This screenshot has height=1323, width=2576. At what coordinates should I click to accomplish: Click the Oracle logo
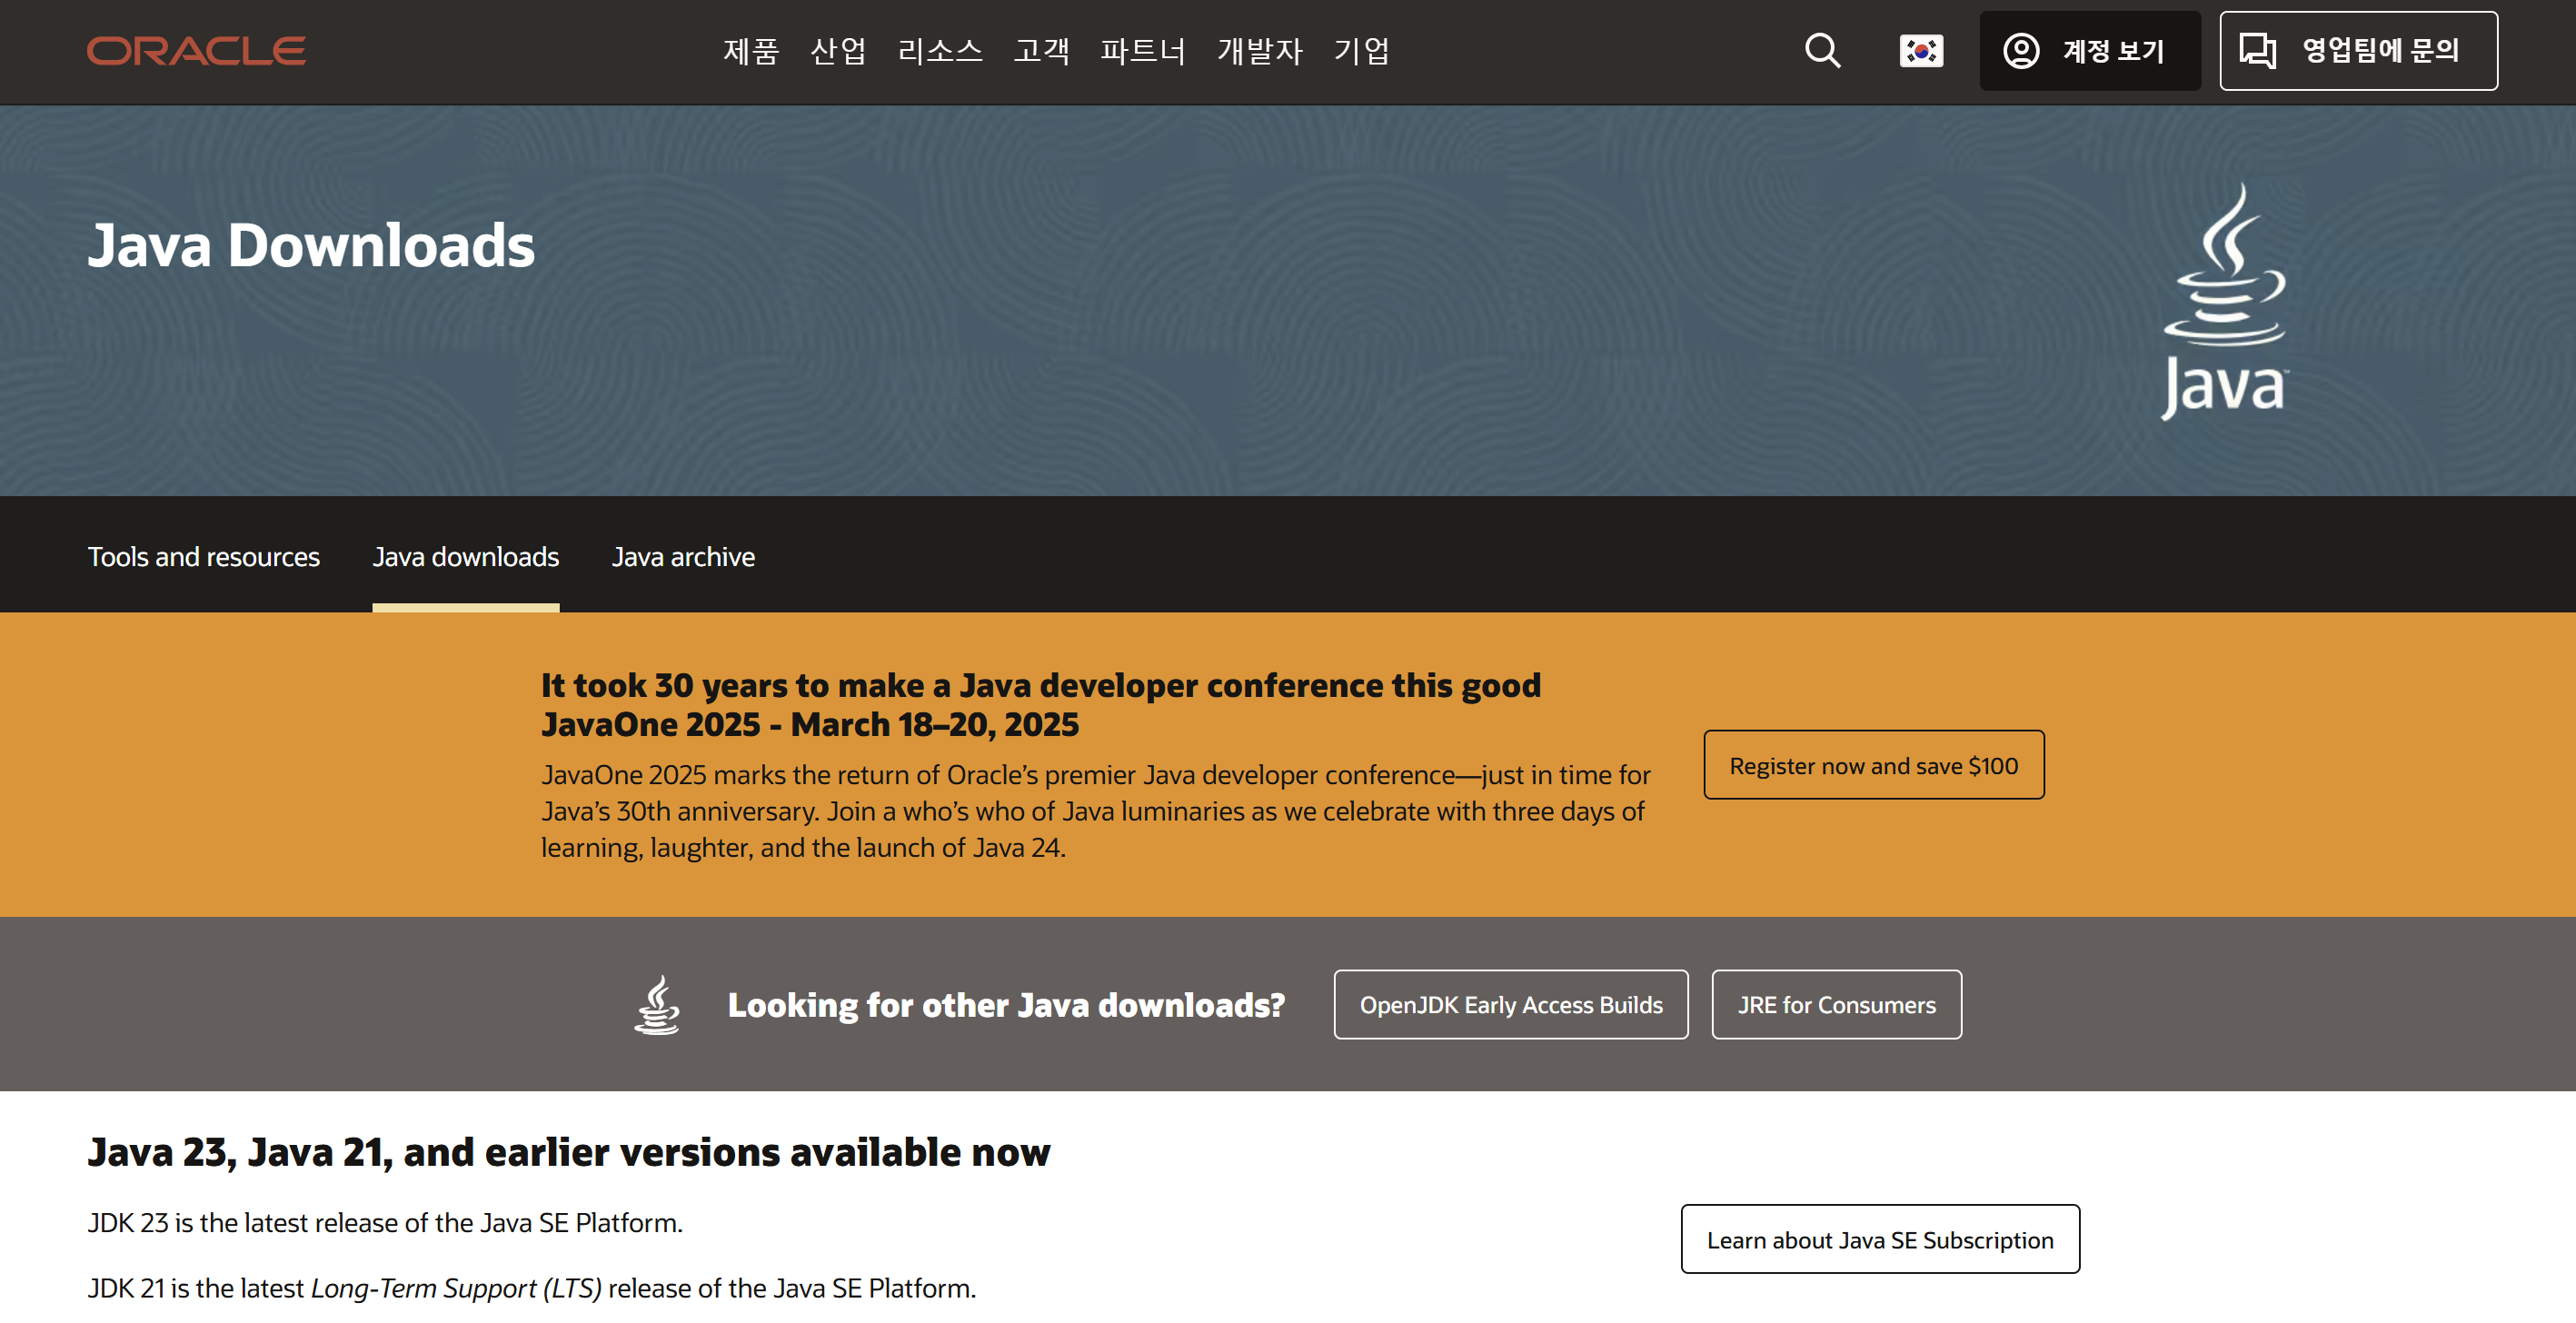[x=196, y=51]
